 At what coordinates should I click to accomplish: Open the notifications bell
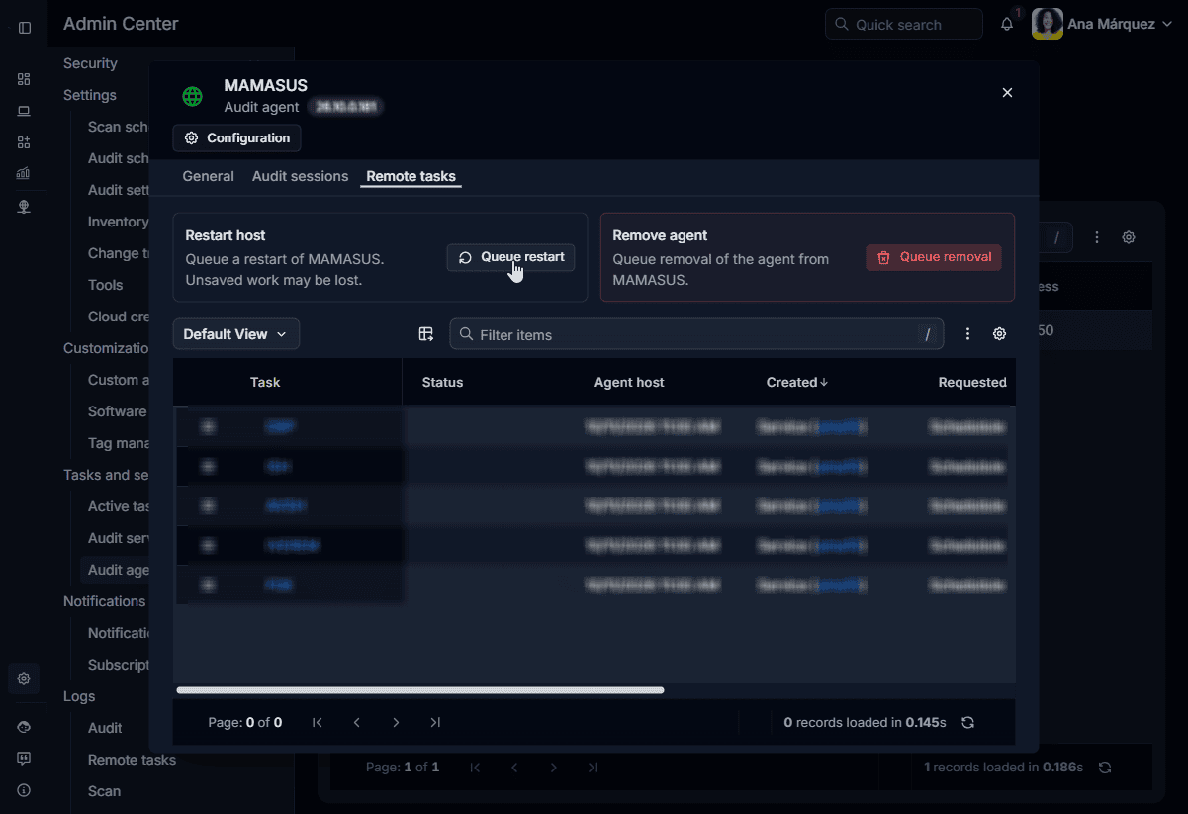tap(1007, 24)
